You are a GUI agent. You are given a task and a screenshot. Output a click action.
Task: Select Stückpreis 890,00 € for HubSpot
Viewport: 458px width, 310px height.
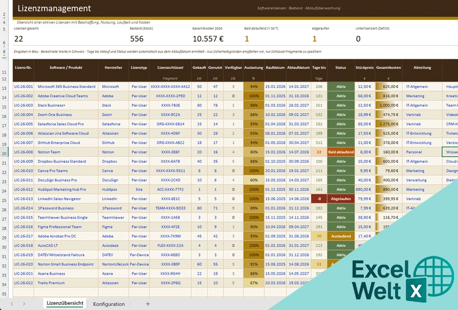(x=365, y=190)
